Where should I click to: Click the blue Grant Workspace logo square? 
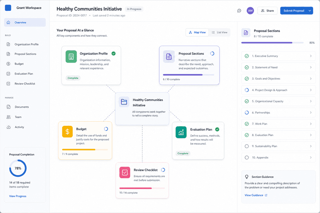(x=8, y=8)
